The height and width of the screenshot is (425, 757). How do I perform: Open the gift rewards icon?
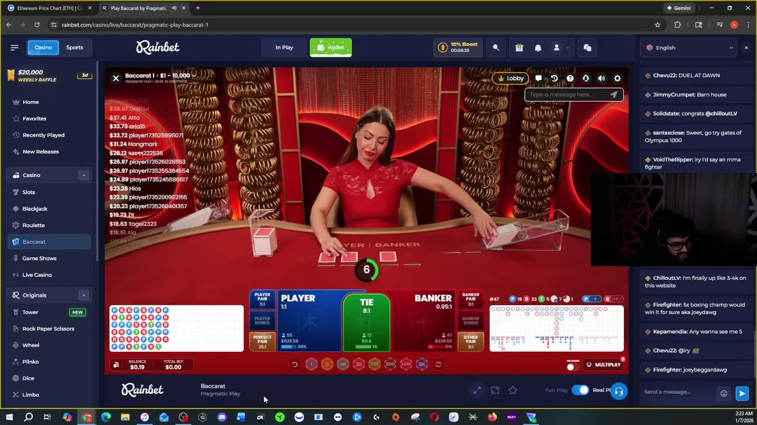pos(519,48)
